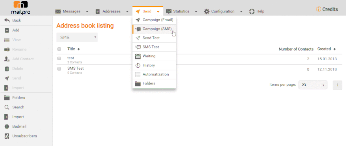Click the Messages envelope icon
The width and height of the screenshot is (346, 146).
[x=58, y=11]
